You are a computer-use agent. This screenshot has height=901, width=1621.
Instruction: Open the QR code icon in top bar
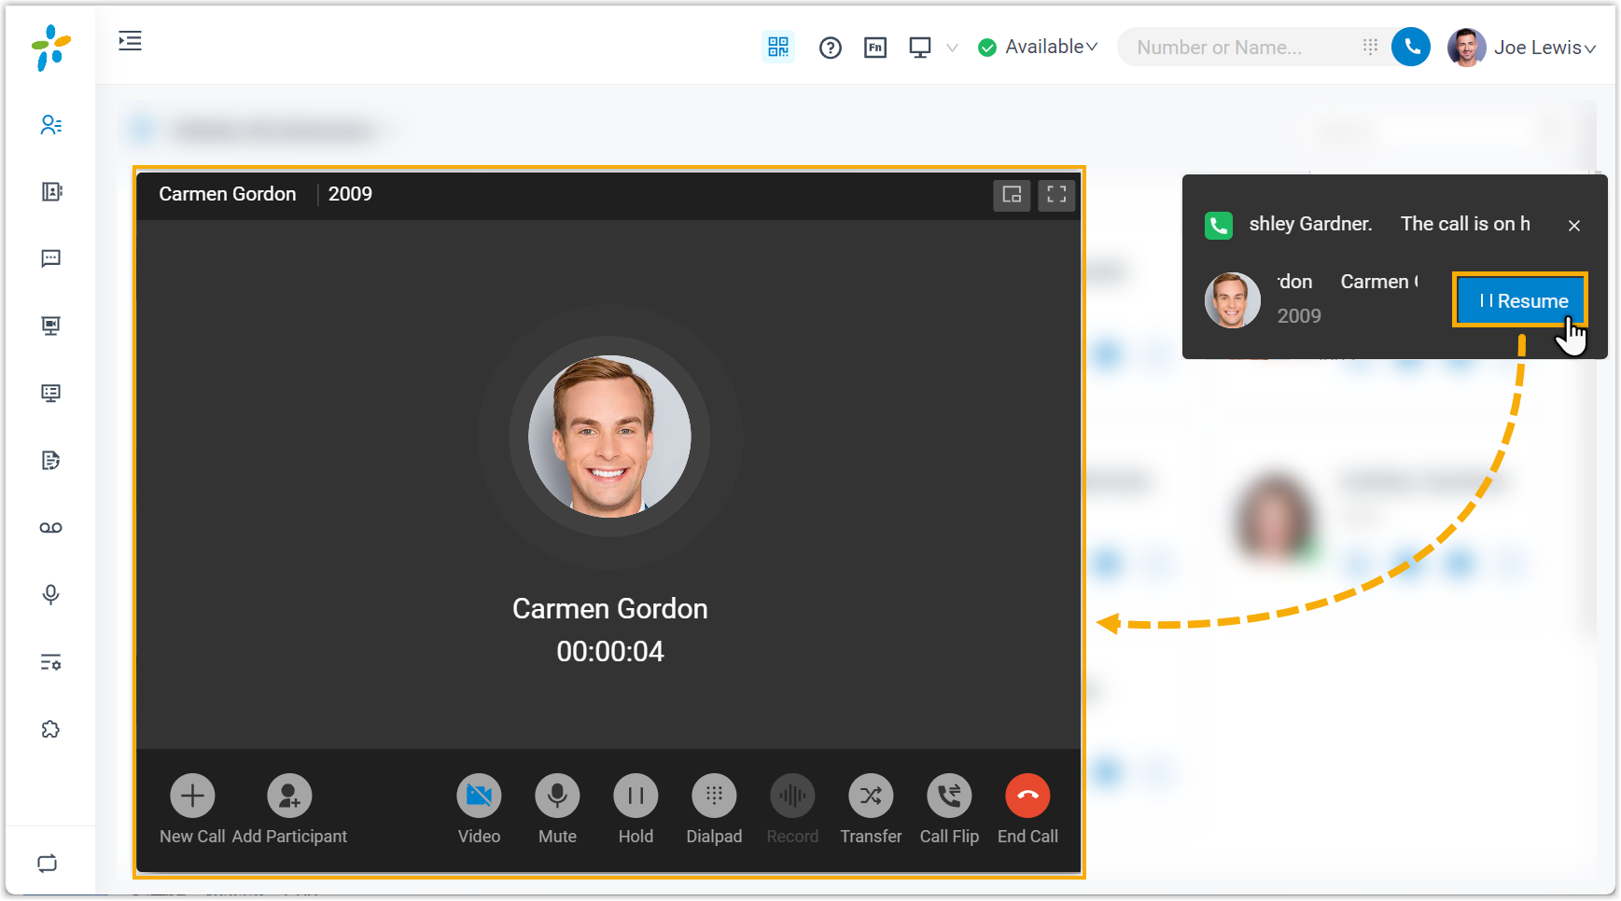778,47
